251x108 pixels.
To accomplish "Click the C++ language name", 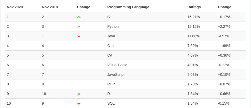I will coord(111,46).
